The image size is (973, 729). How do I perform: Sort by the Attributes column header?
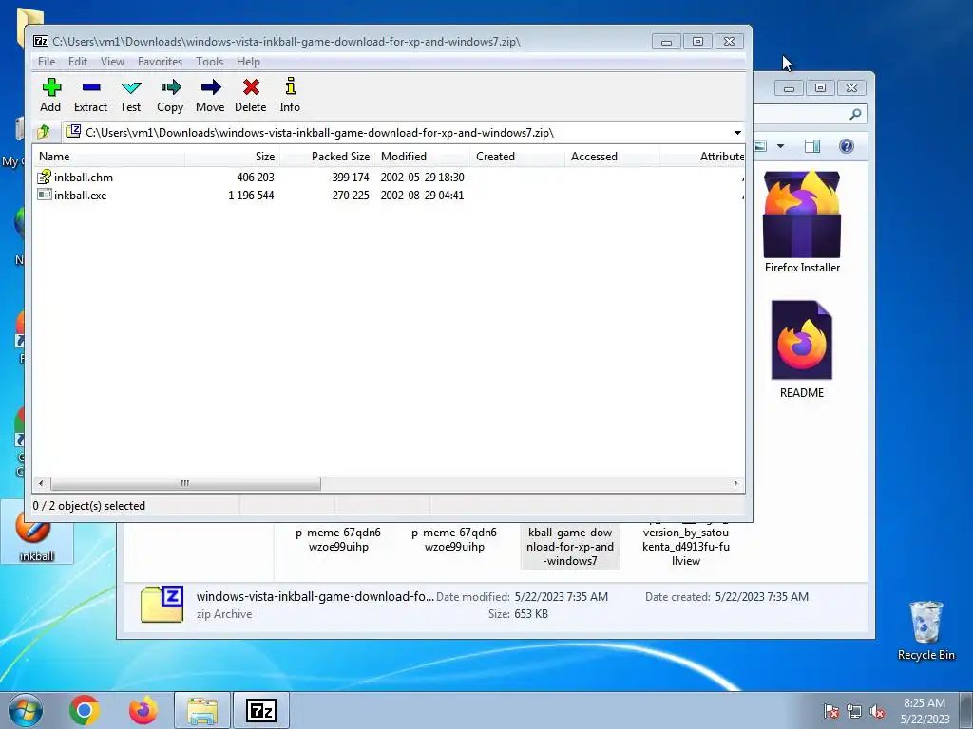pos(702,157)
